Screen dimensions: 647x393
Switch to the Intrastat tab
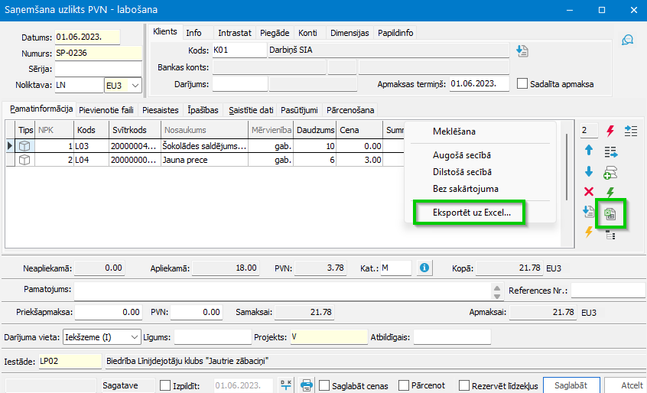coord(234,33)
